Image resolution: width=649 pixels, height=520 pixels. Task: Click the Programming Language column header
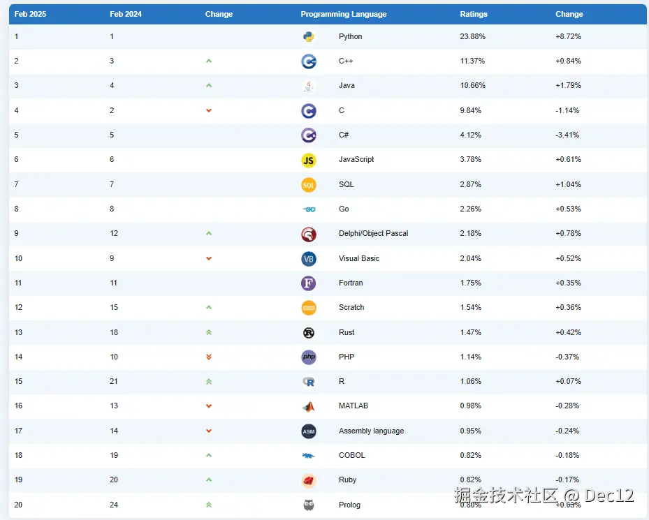coord(343,14)
